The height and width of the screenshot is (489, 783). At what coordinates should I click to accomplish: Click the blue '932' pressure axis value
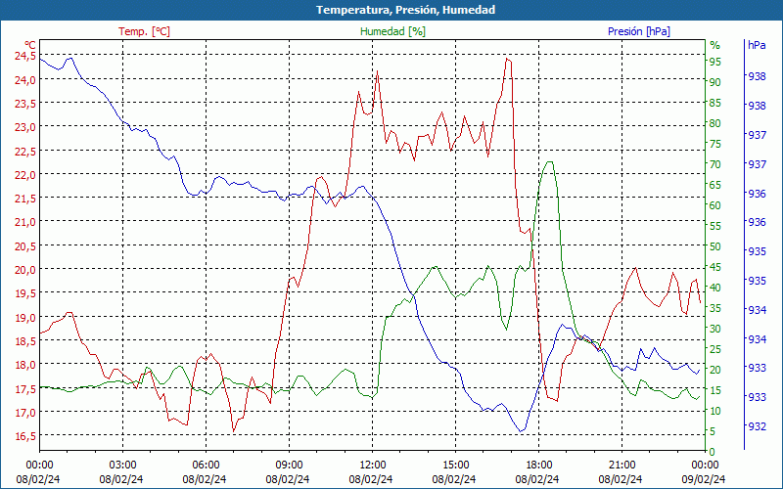point(757,426)
